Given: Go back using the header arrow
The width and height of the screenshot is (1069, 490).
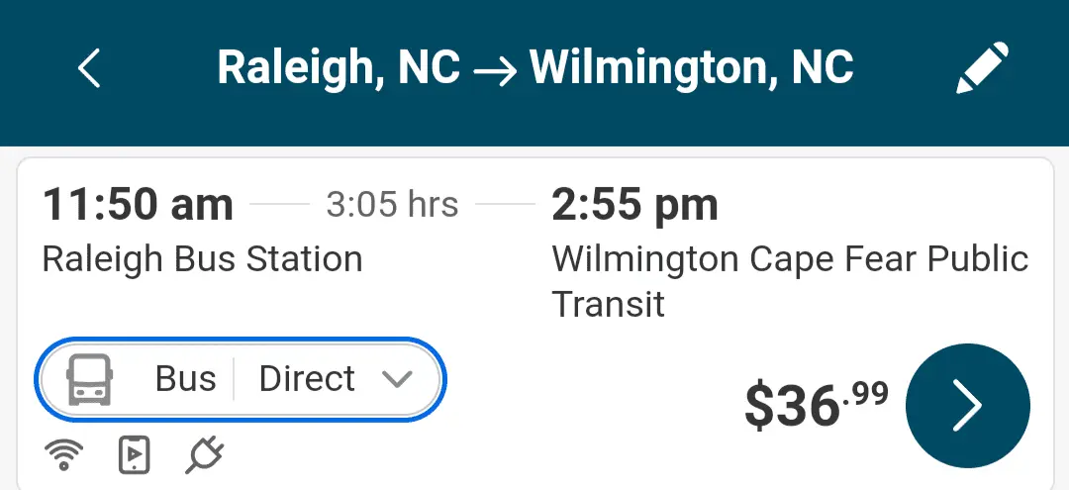Looking at the screenshot, I should tap(89, 68).
